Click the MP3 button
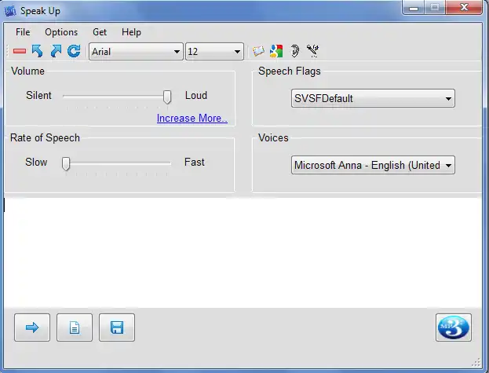Screen dimensions: 489x373 point(454,327)
